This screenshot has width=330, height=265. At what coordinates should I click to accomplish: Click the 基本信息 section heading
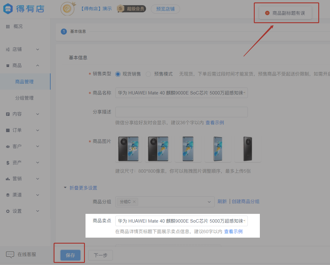(78, 58)
